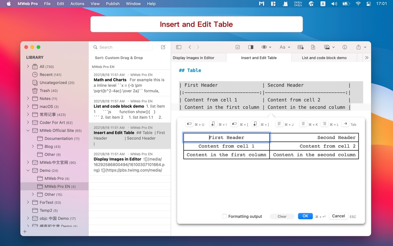
Task: Open the Aa font style dropdown
Action: [x=285, y=47]
